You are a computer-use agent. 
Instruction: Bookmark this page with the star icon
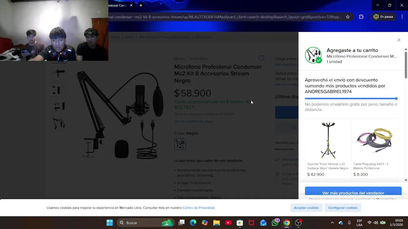coord(348,17)
